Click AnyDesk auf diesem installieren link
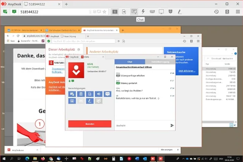The height and width of the screenshot is (162, 243). 57,89
